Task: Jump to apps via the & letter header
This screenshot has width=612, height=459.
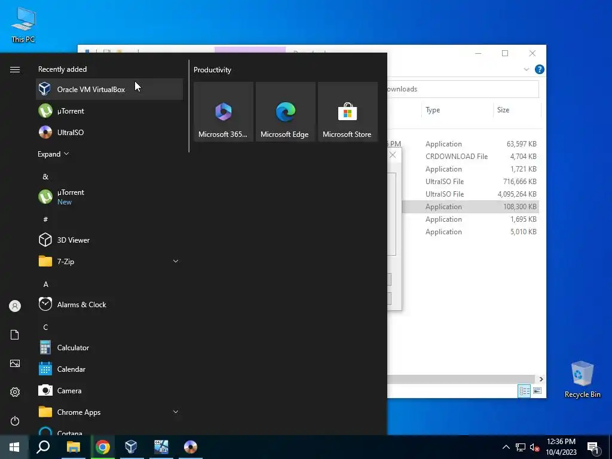Action: pos(45,176)
